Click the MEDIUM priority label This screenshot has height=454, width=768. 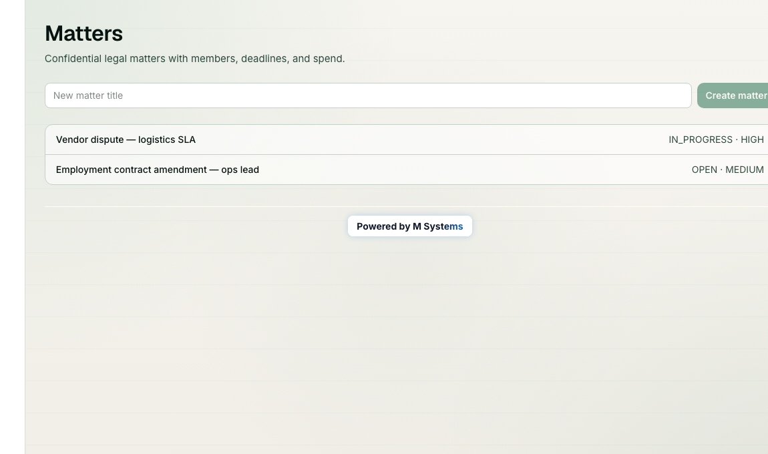pyautogui.click(x=745, y=170)
